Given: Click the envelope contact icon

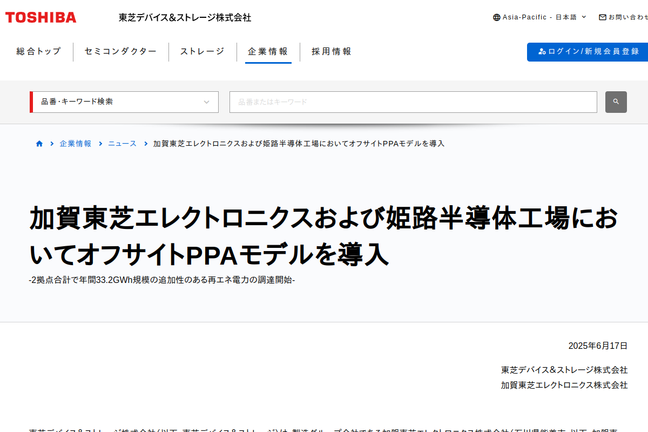Looking at the screenshot, I should tap(603, 17).
